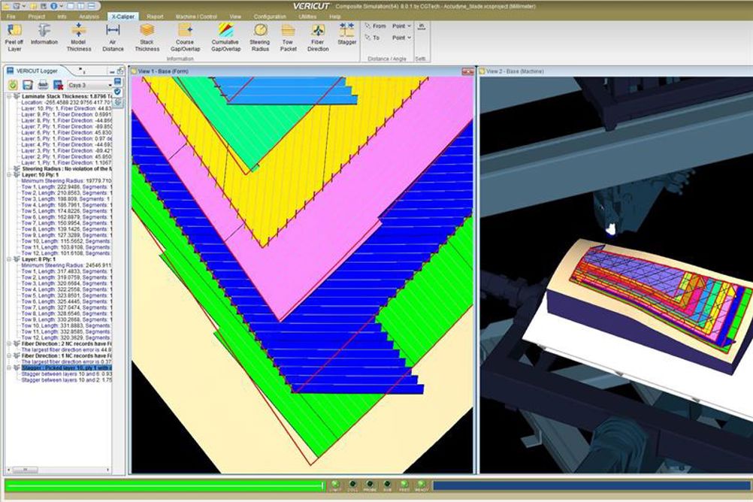The width and height of the screenshot is (753, 502).
Task: Click the single-view layout icon in title bar
Action: [x=70, y=6]
